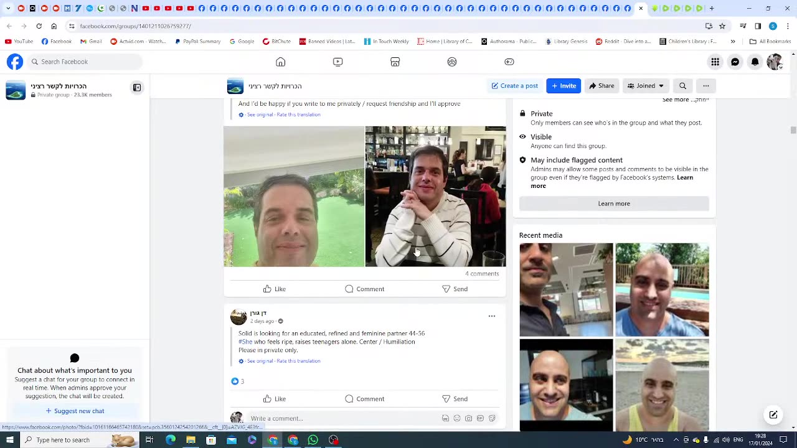The width and height of the screenshot is (797, 448).
Task: Open the Windows Start menu
Action: click(9, 440)
